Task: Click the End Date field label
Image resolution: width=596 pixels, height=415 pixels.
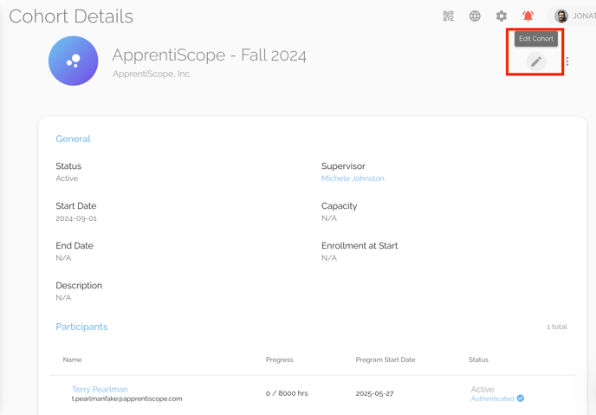Action: [74, 245]
